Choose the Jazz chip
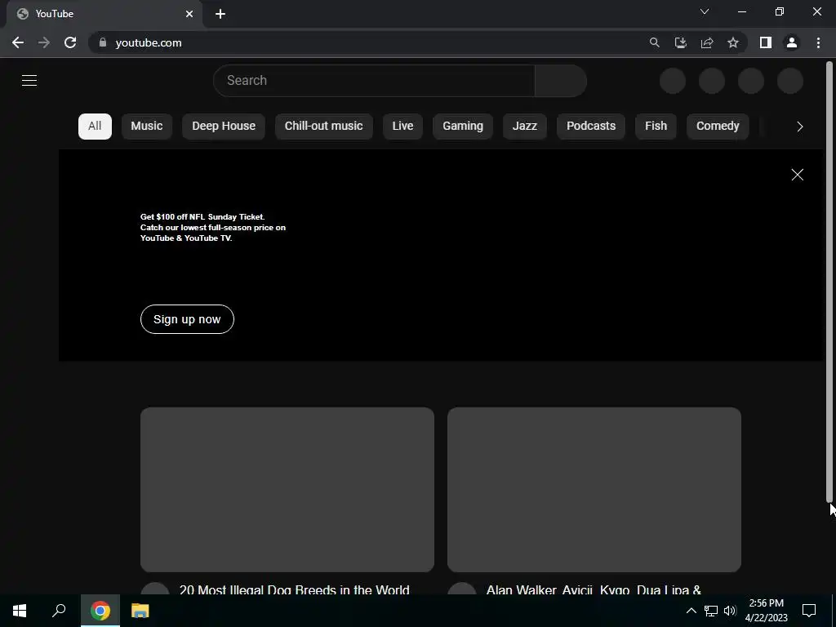Viewport: 836px width, 627px height. 525,127
